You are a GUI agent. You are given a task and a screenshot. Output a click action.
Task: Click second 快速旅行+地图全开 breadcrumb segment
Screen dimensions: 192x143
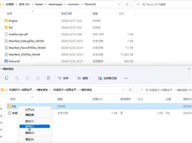[x=72, y=90]
